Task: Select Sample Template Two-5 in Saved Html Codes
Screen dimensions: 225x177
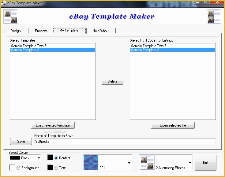Action: (x=173, y=46)
